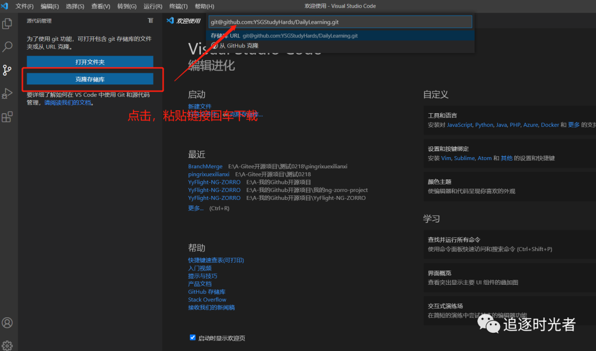This screenshot has width=596, height=351.
Task: Install Atom keybindings link
Action: (485, 158)
